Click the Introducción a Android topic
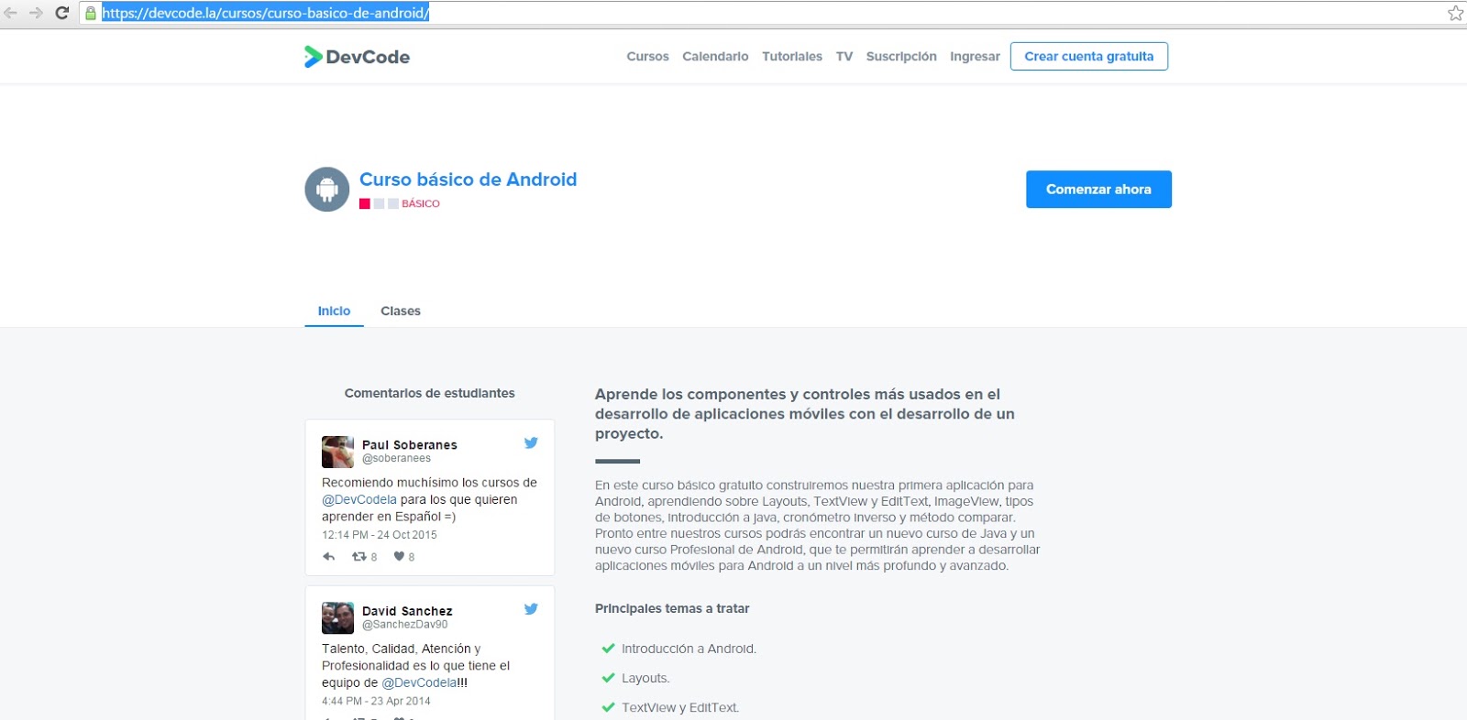 tap(689, 649)
